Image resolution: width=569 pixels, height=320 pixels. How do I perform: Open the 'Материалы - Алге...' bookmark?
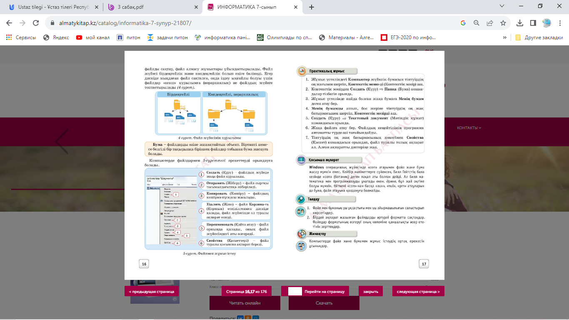(346, 37)
